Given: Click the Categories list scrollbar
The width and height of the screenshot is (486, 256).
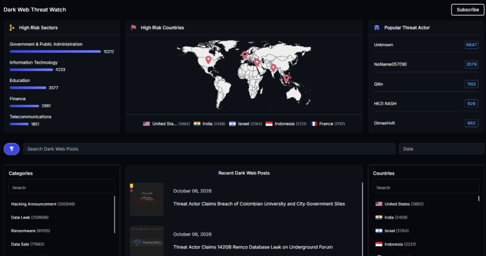Looking at the screenshot, I should click(x=115, y=214).
